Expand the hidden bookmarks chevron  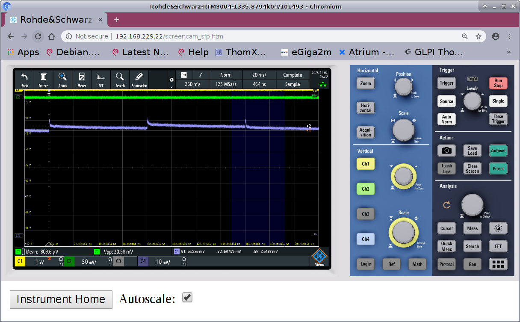click(509, 52)
